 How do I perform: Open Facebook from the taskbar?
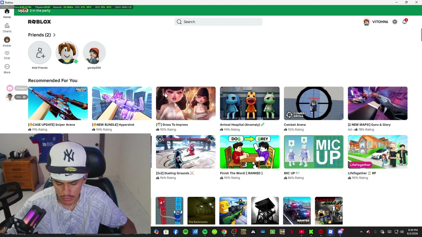[176, 232]
